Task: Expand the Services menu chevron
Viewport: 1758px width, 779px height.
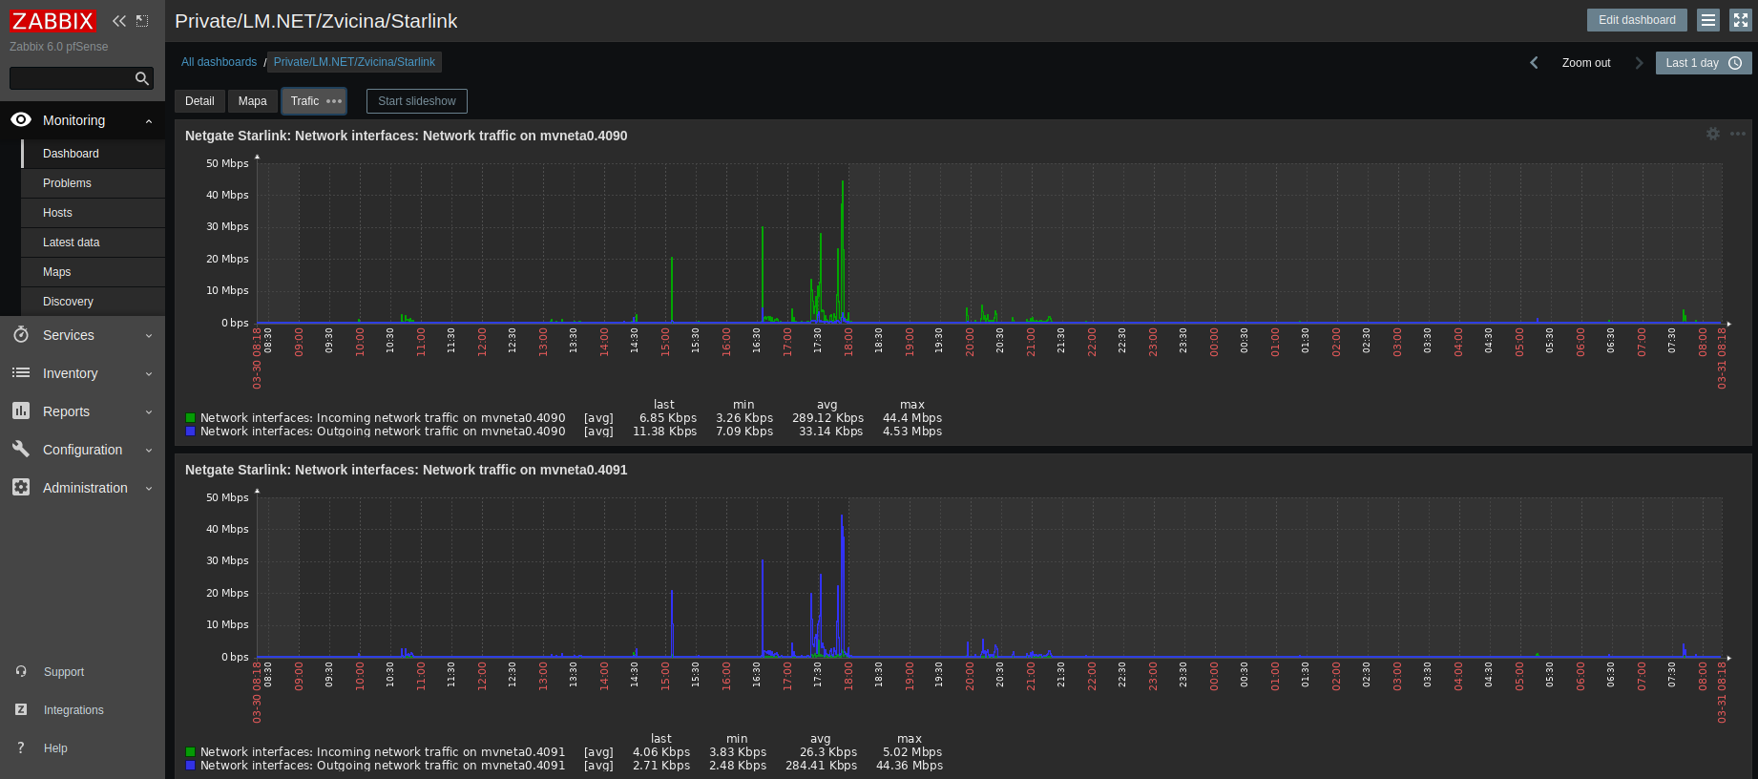Action: pos(149,335)
